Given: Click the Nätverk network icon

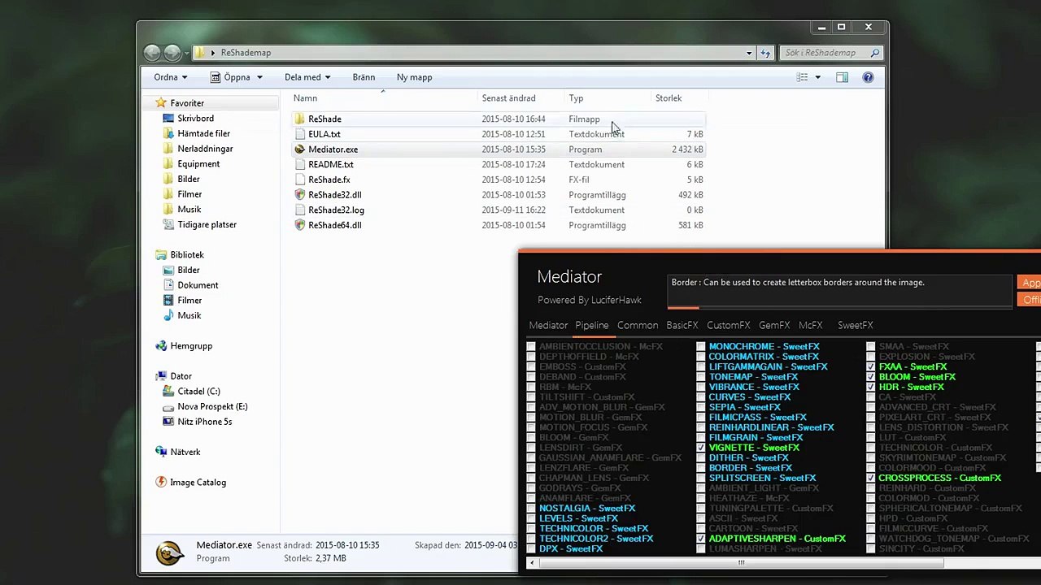Looking at the screenshot, I should click(161, 452).
